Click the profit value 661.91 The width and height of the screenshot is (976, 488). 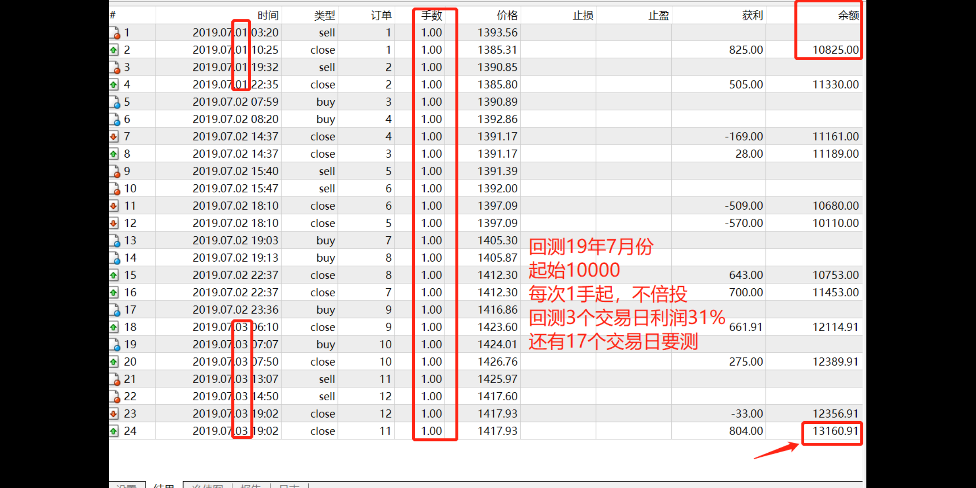tap(746, 327)
